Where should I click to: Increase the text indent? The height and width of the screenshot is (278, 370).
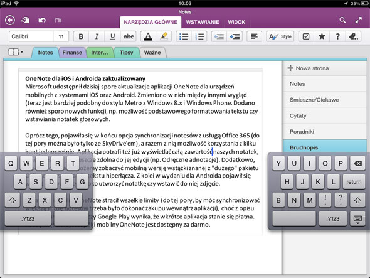pyautogui.click(x=235, y=36)
